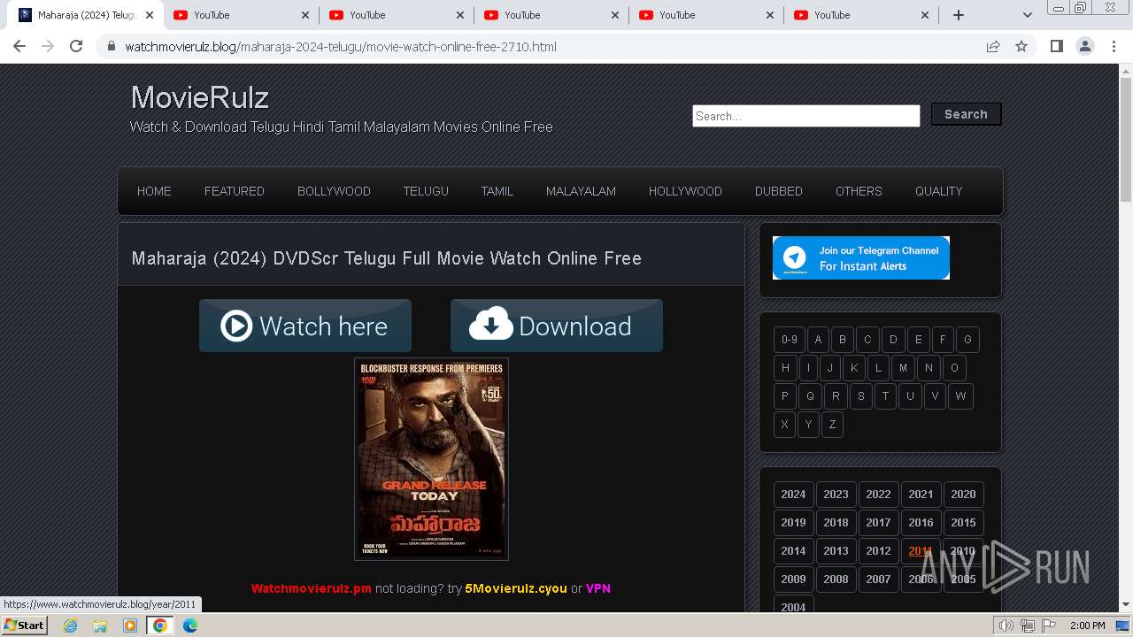Select the 0-9 index button
The width and height of the screenshot is (1133, 637).
pos(790,340)
